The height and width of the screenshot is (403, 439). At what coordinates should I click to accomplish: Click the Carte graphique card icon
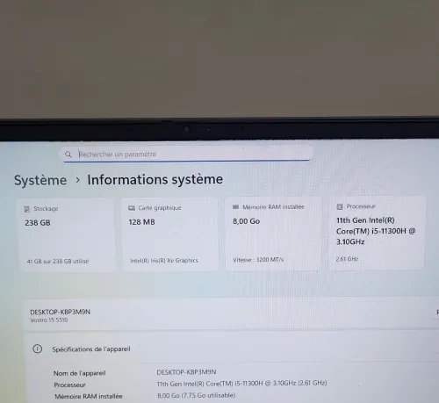coord(132,208)
